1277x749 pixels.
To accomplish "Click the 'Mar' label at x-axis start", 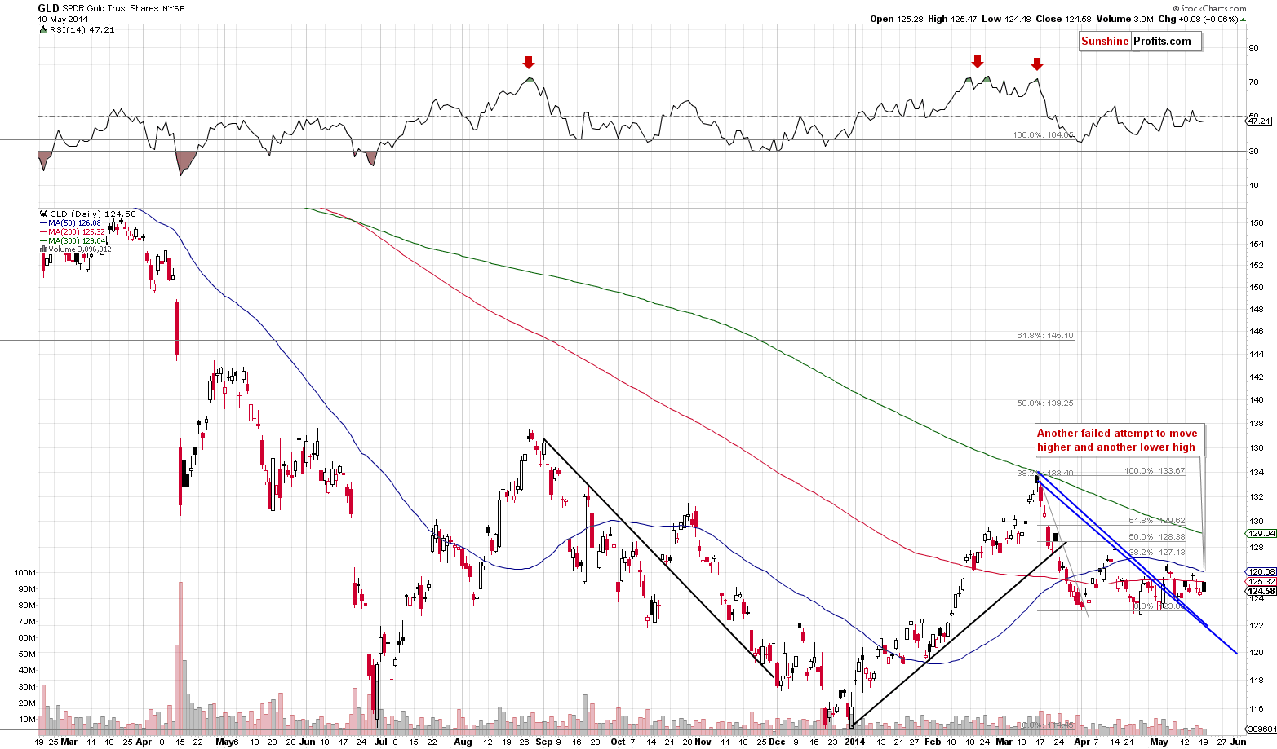I will pos(69,742).
